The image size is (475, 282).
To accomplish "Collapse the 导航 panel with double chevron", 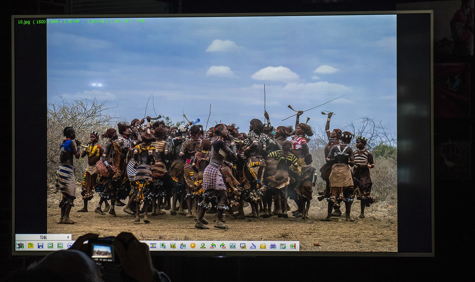I will [x=68, y=237].
